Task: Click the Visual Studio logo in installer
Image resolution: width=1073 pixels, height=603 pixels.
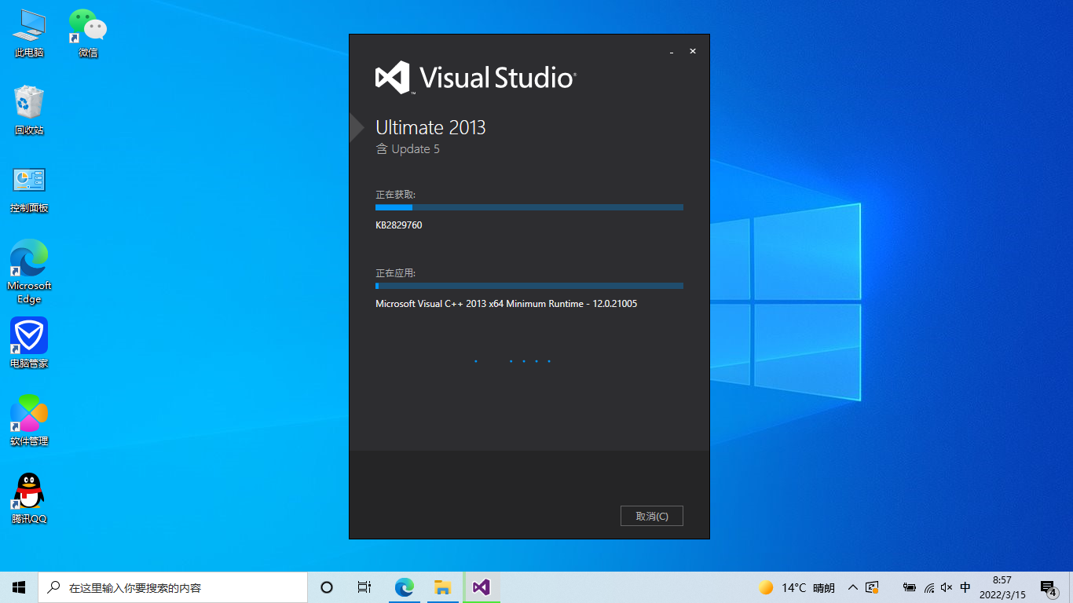Action: (x=475, y=77)
